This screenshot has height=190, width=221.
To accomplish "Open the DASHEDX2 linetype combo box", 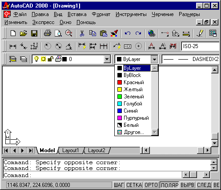I will (191, 59).
